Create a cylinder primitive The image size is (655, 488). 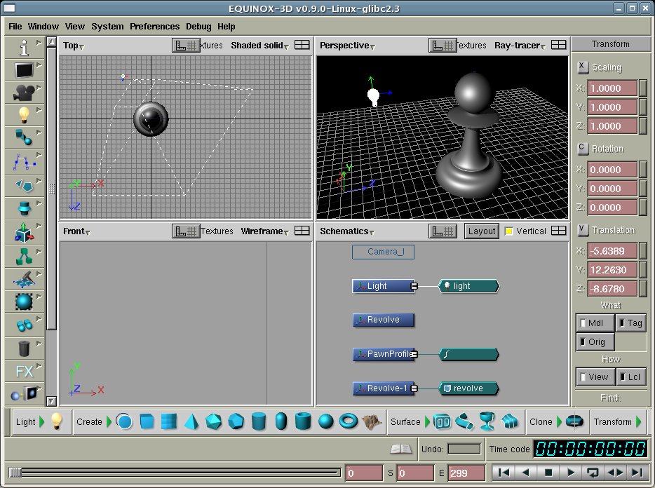coord(259,421)
